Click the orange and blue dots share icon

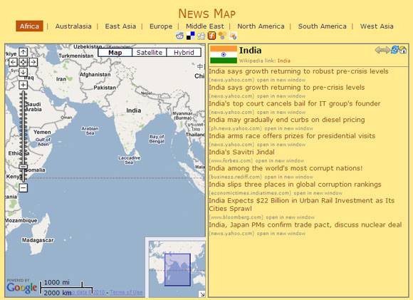click(222, 36)
